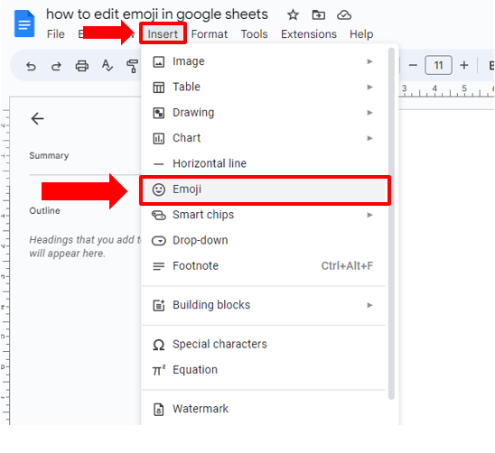Click the font size field showing 11
This screenshot has width=495, height=453.
(438, 65)
